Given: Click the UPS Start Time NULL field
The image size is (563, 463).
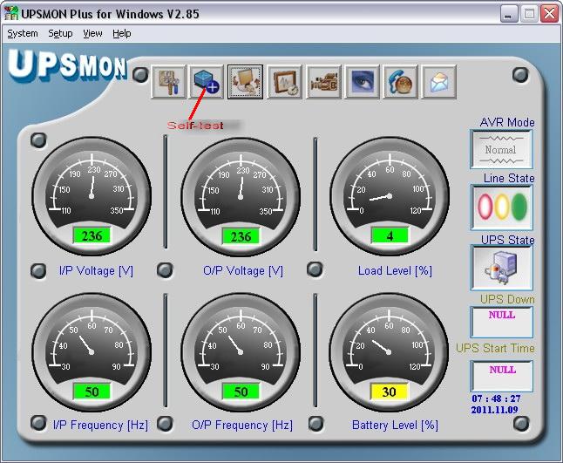Looking at the screenshot, I should [502, 376].
